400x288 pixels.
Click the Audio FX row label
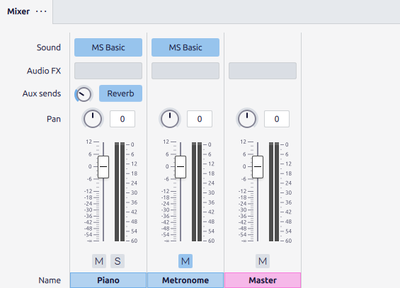(x=44, y=71)
